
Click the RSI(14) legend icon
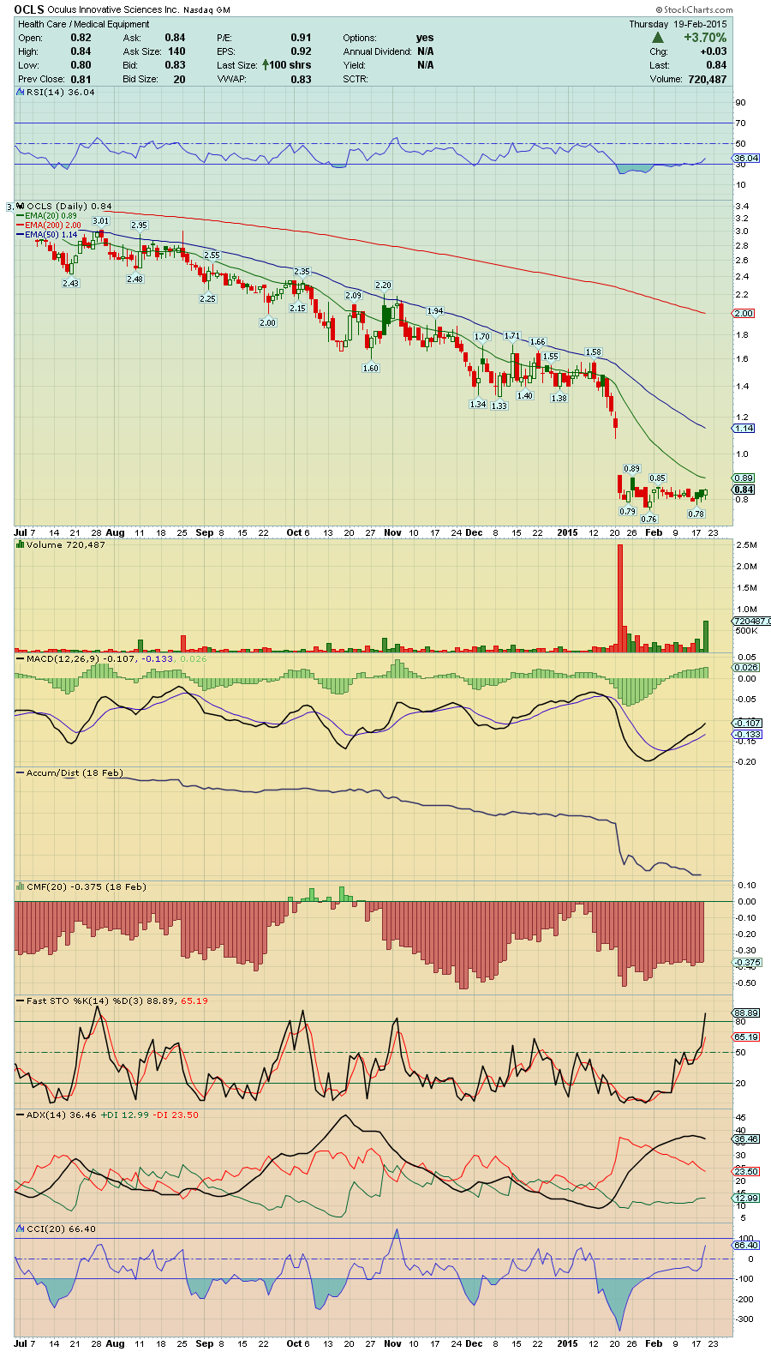coord(21,92)
